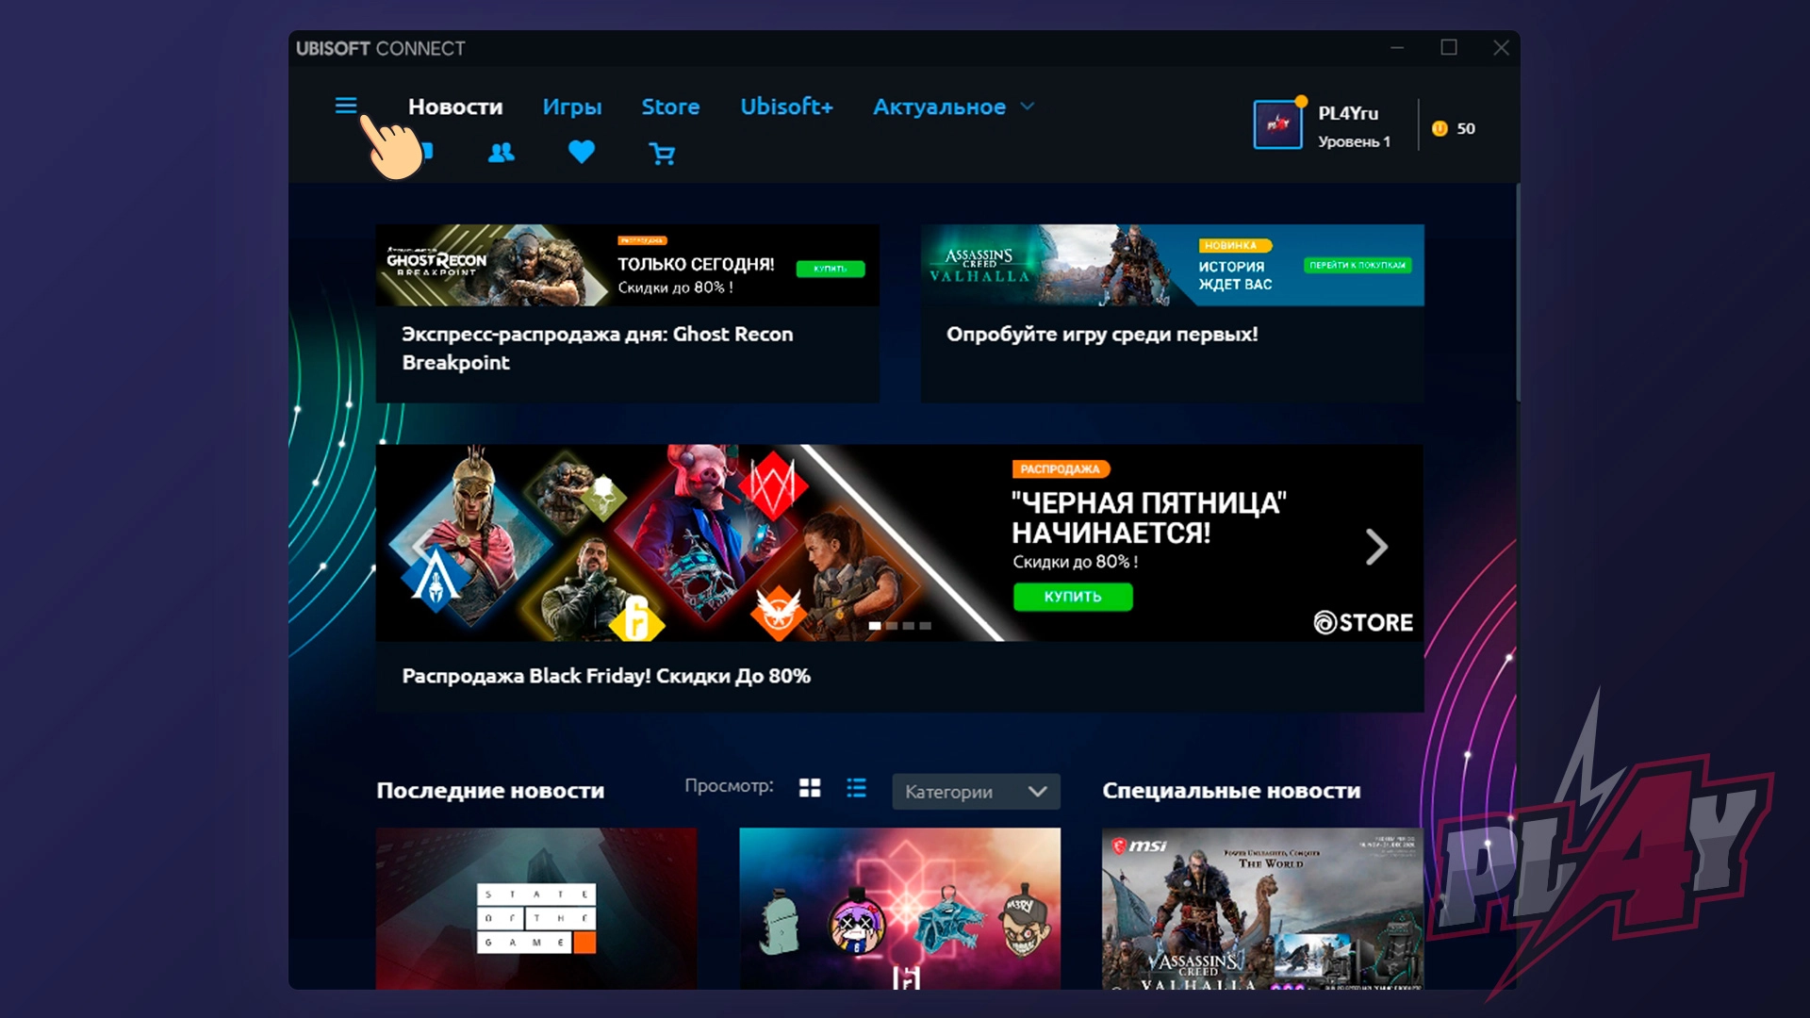
Task: Switch to the Ubisoft+ tab
Action: (x=786, y=107)
